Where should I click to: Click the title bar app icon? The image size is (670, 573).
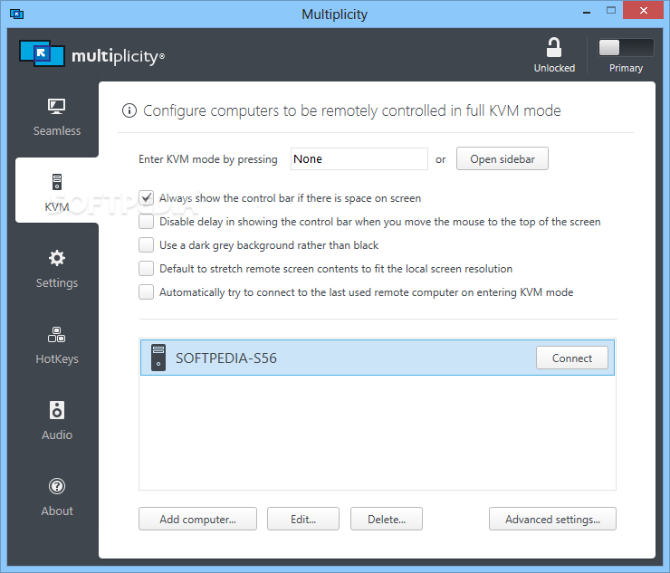(x=16, y=14)
